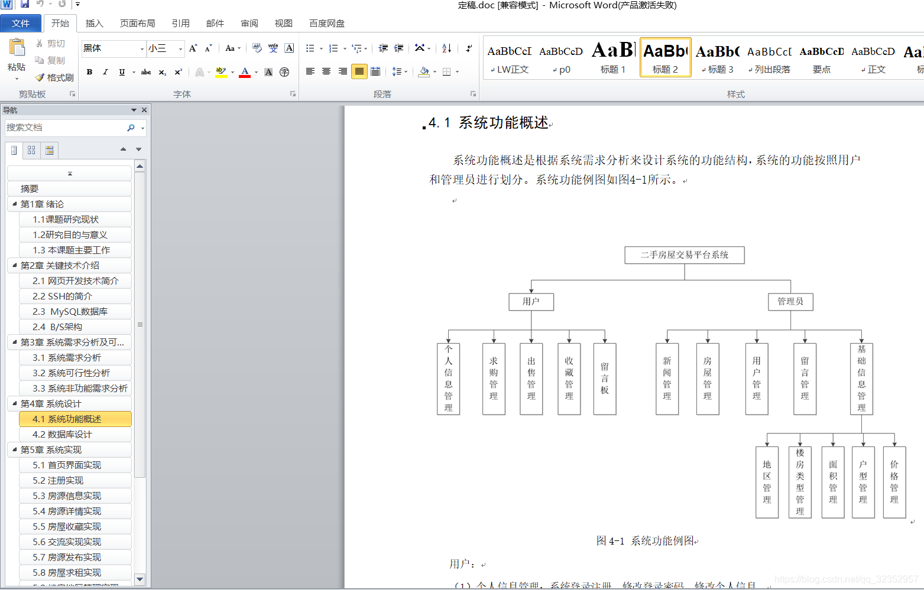Open the 文件 (File) tab
This screenshot has width=924, height=590.
pos(21,24)
